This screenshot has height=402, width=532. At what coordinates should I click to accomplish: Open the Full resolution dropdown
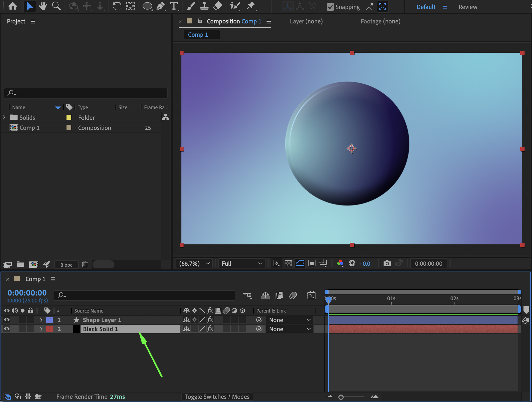pyautogui.click(x=242, y=264)
